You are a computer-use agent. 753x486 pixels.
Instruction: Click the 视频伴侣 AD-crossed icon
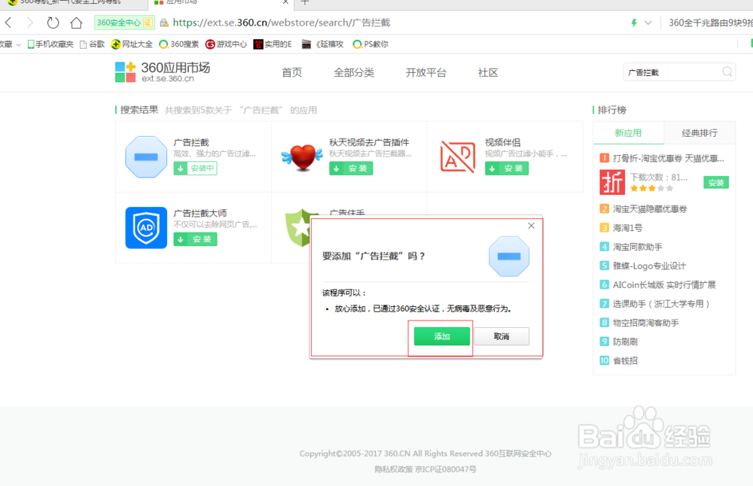tap(458, 157)
